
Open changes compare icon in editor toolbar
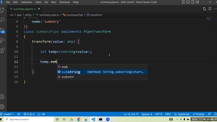click(x=204, y=9)
